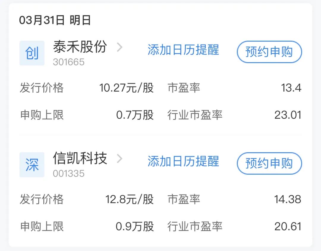Open the 信凯科技 stock name
The height and width of the screenshot is (251, 321).
click(80, 158)
